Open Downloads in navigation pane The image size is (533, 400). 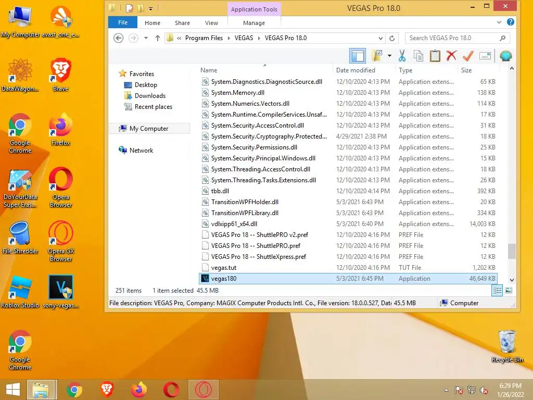pyautogui.click(x=150, y=96)
